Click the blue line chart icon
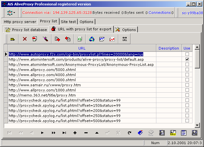Screen dimensions: 204x147 click(102, 39)
